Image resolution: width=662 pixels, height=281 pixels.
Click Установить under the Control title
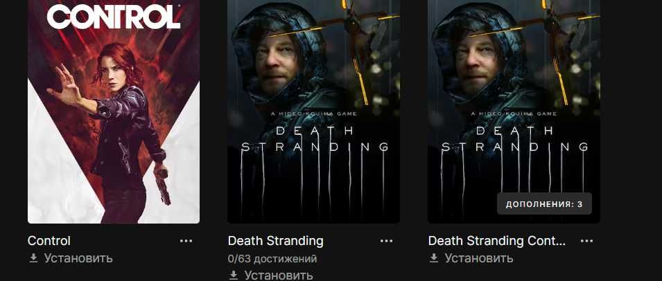point(78,258)
